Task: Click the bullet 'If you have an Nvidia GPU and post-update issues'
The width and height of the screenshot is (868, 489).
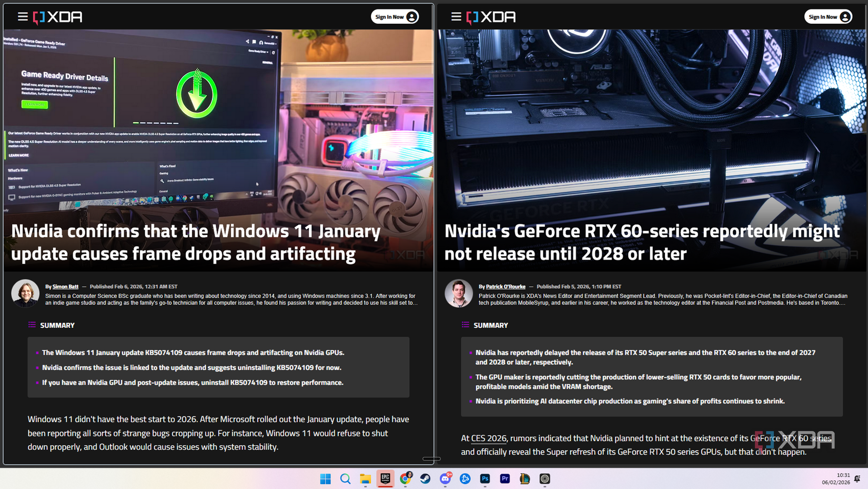Action: pyautogui.click(x=193, y=383)
